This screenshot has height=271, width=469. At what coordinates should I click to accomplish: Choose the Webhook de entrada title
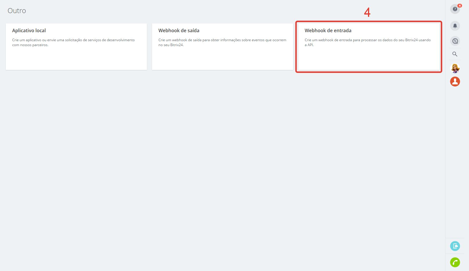pos(328,30)
